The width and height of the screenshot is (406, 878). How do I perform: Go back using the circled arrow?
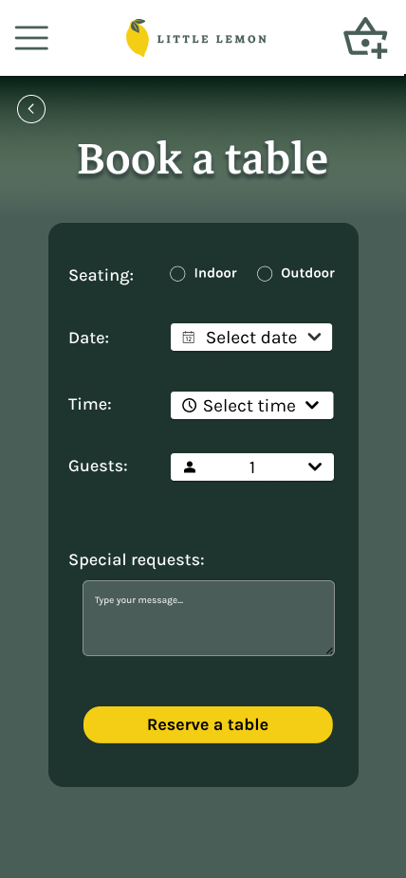pos(31,109)
